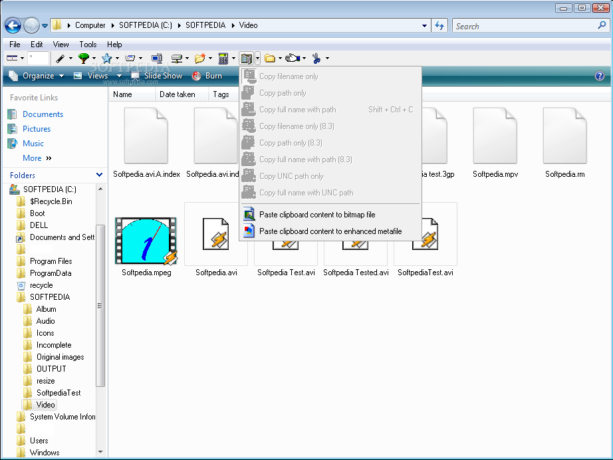Screen dimensions: 613x460
Task: Click the Burn disc icon button
Action: (x=196, y=76)
